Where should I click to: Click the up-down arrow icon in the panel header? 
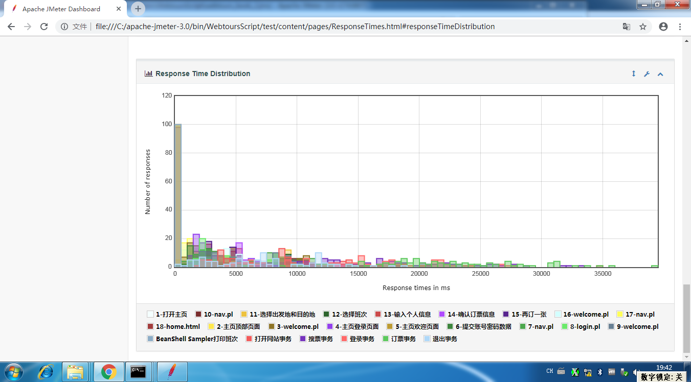click(633, 74)
